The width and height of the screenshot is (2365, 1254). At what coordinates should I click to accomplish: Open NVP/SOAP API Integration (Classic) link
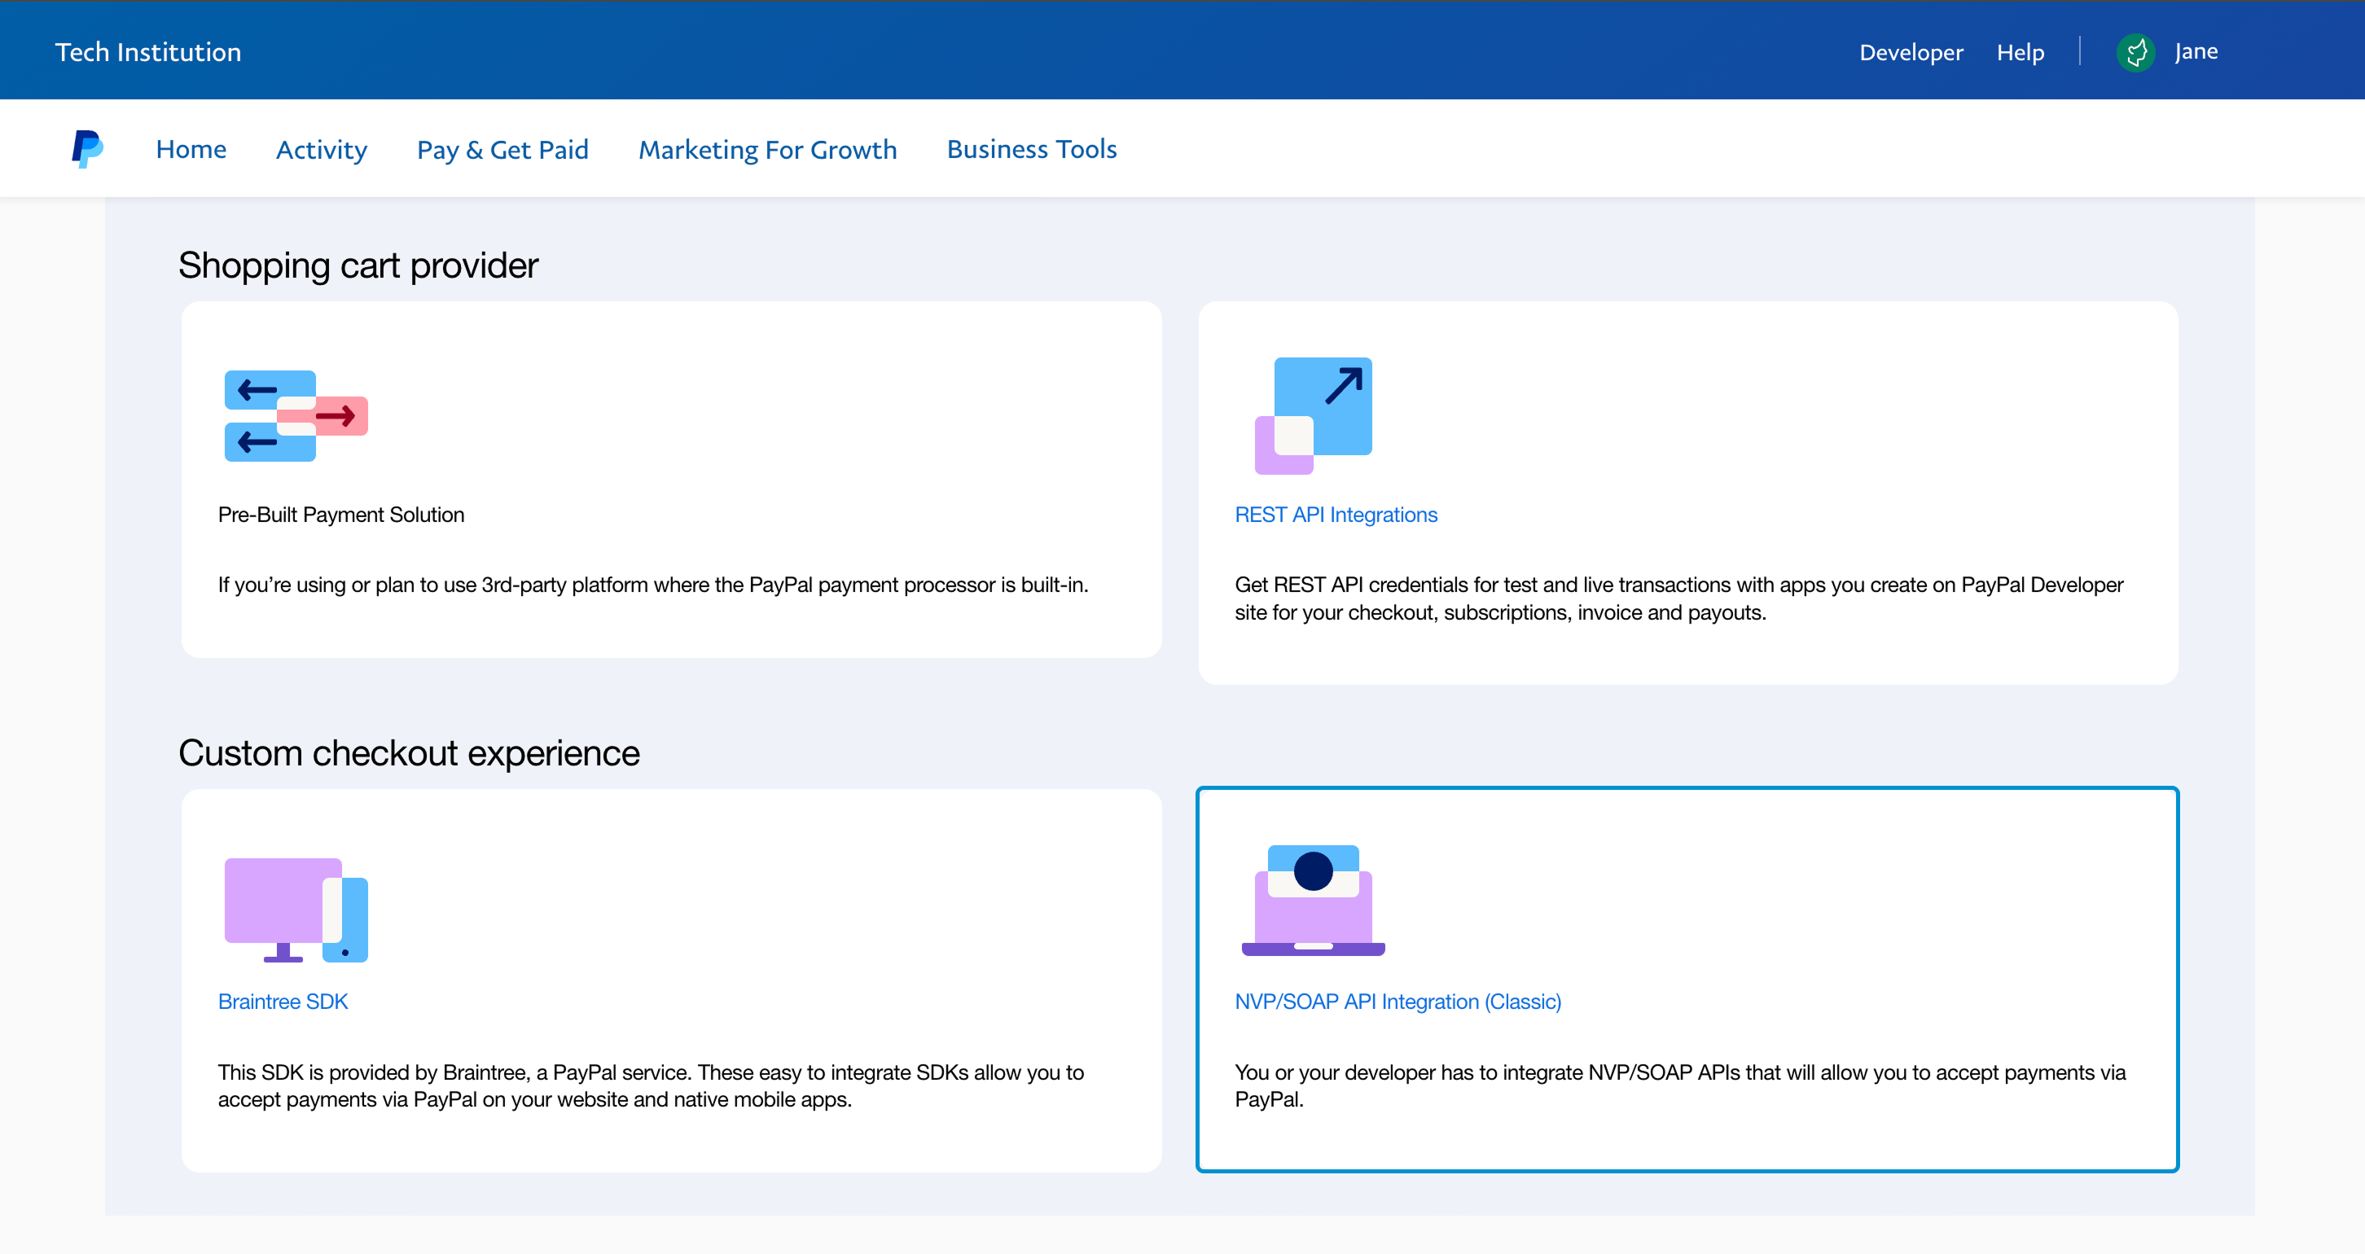1397,1002
